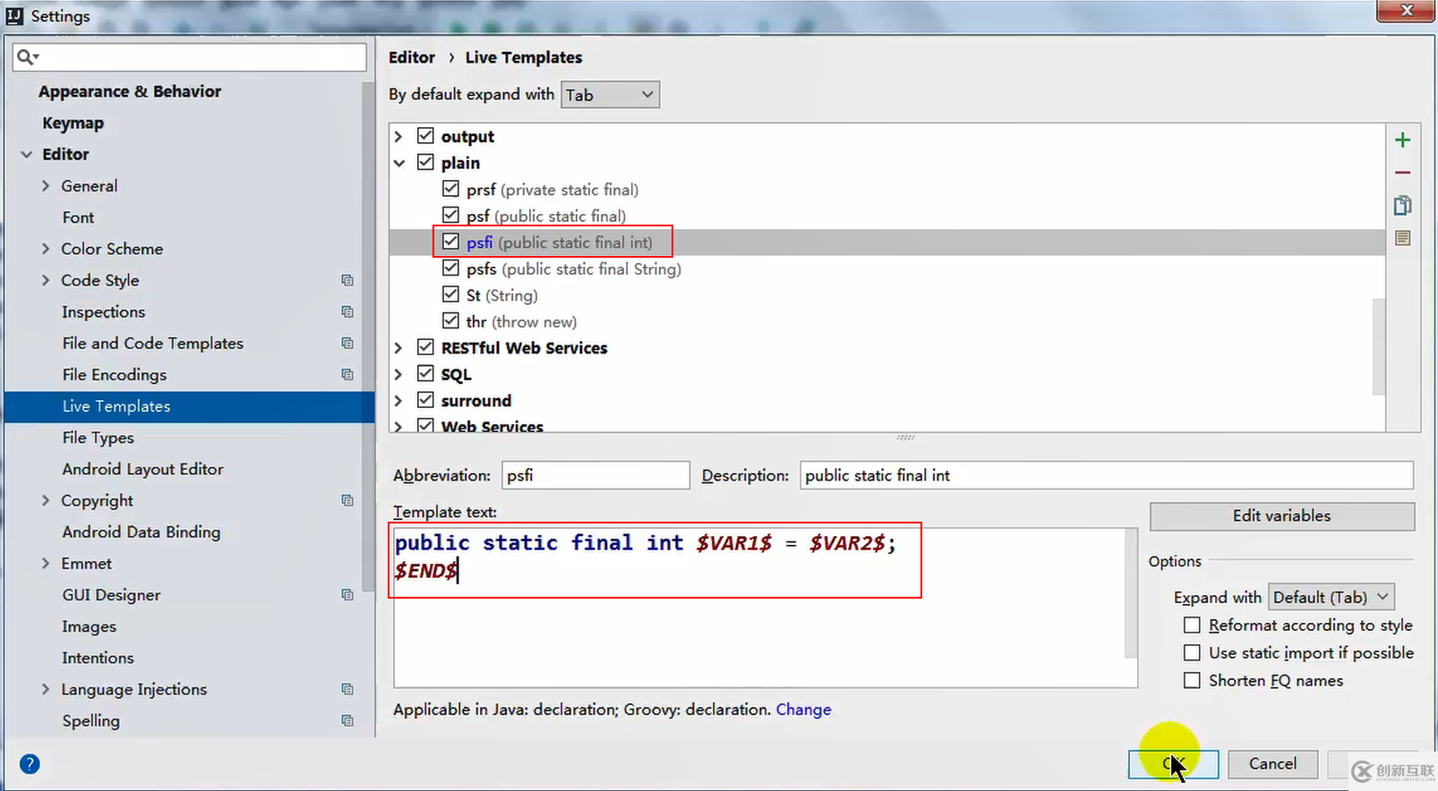Open Expand with Default (Tab) dropdown

[x=1331, y=597]
